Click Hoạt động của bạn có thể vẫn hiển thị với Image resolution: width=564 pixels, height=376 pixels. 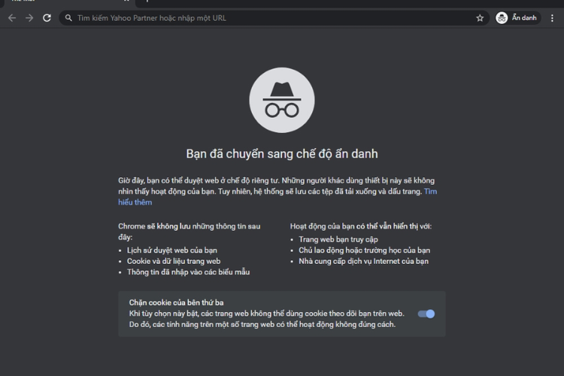pyautogui.click(x=361, y=226)
